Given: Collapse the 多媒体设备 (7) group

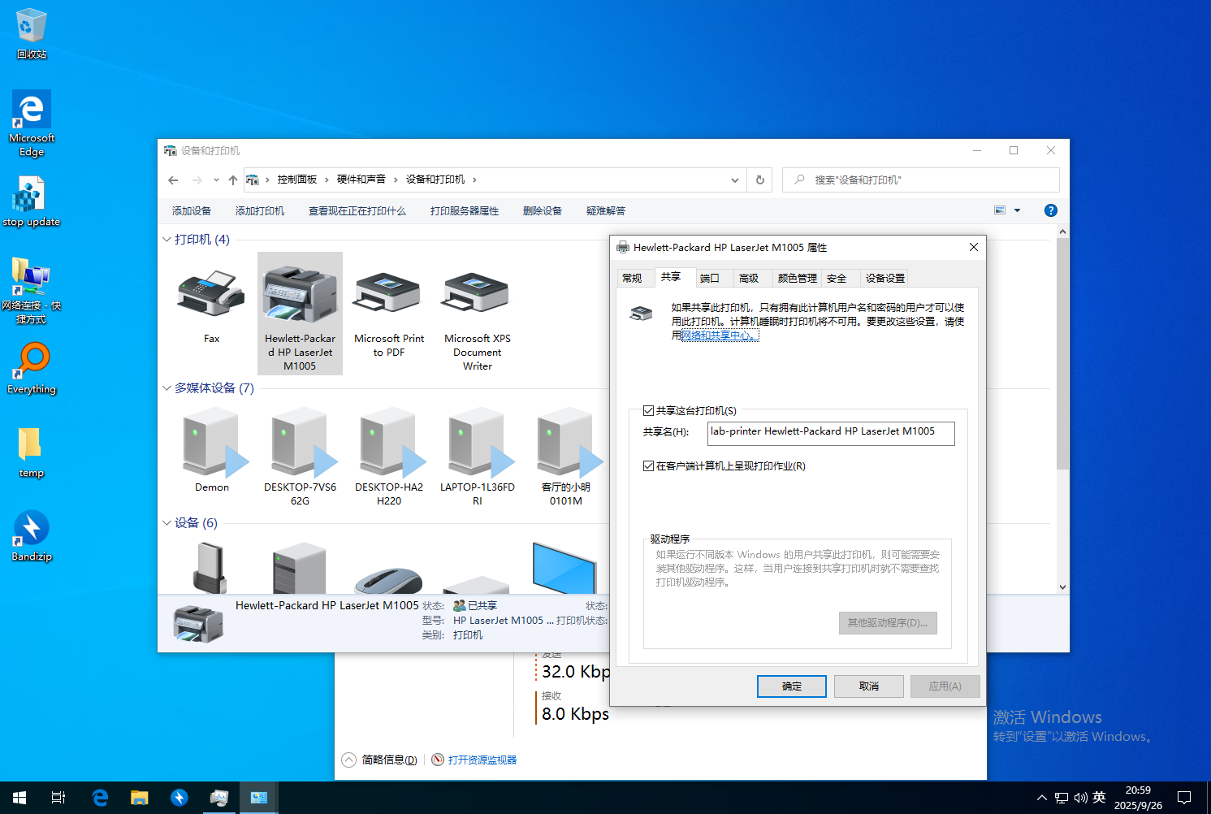Looking at the screenshot, I should [x=167, y=388].
